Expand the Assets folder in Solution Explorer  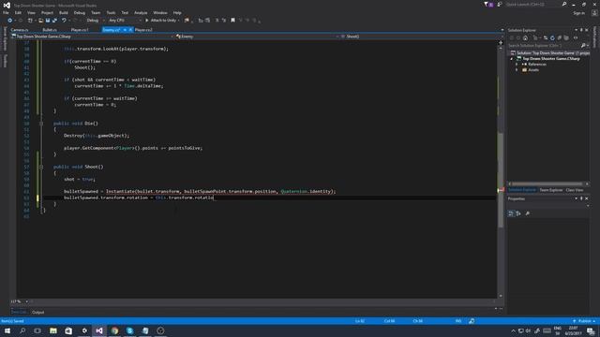click(517, 70)
